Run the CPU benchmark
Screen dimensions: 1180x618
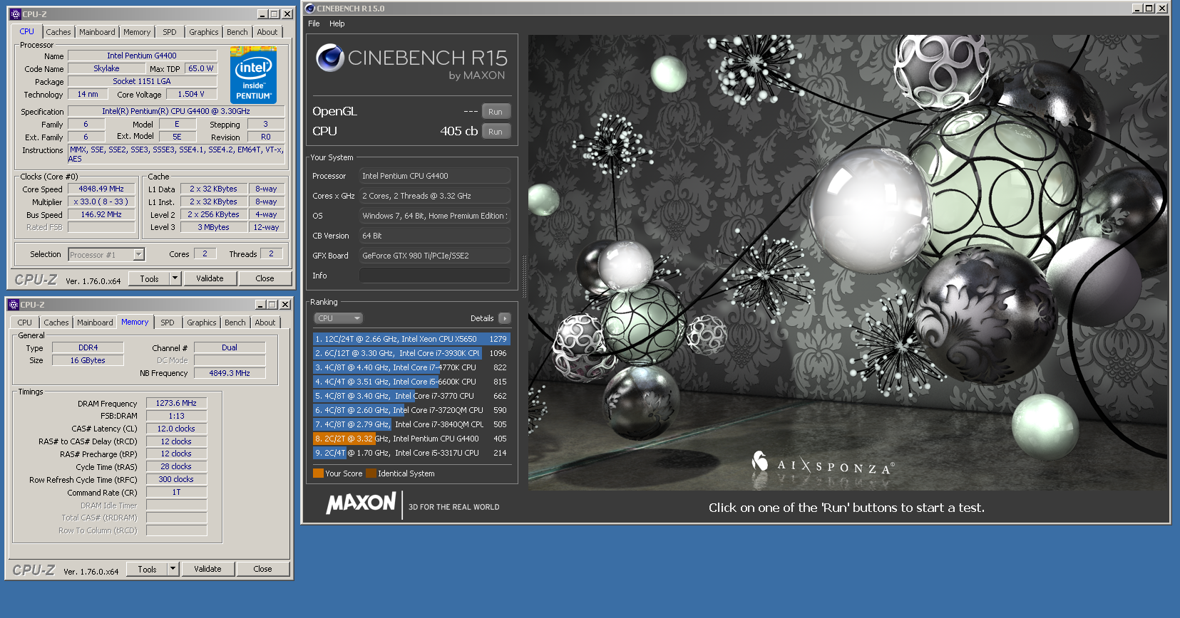(x=496, y=132)
